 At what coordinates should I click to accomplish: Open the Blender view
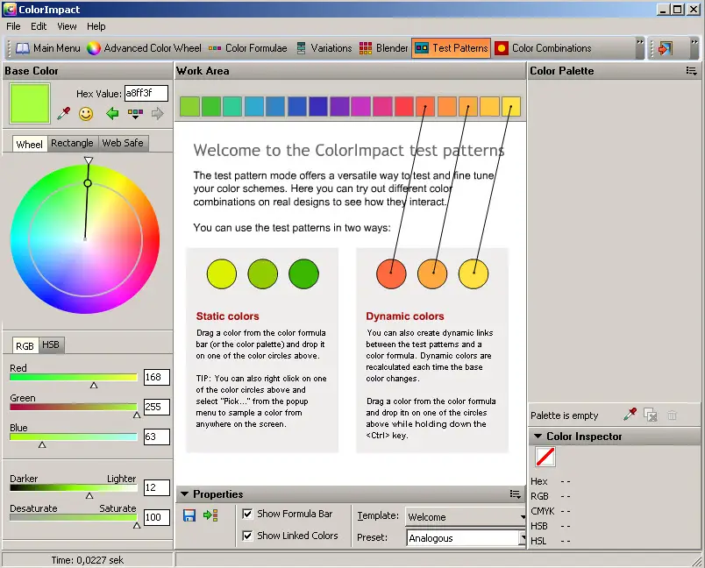pos(383,48)
